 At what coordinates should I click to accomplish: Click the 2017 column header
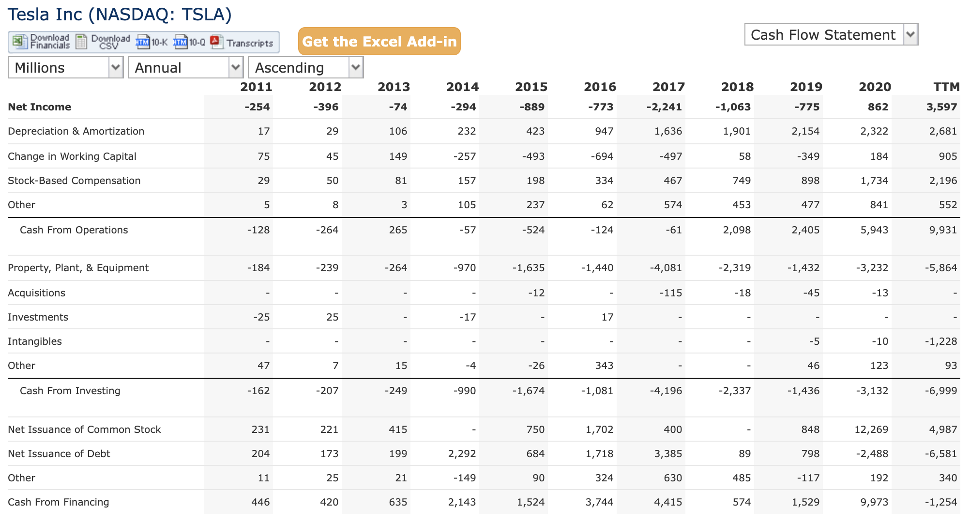pos(668,87)
